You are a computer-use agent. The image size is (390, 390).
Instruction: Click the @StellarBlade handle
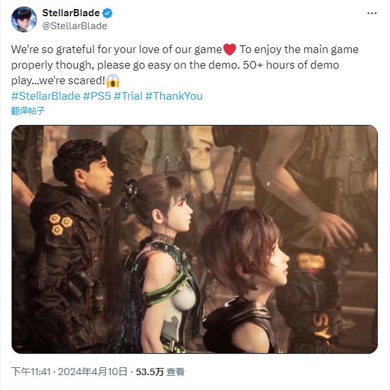coord(75,26)
